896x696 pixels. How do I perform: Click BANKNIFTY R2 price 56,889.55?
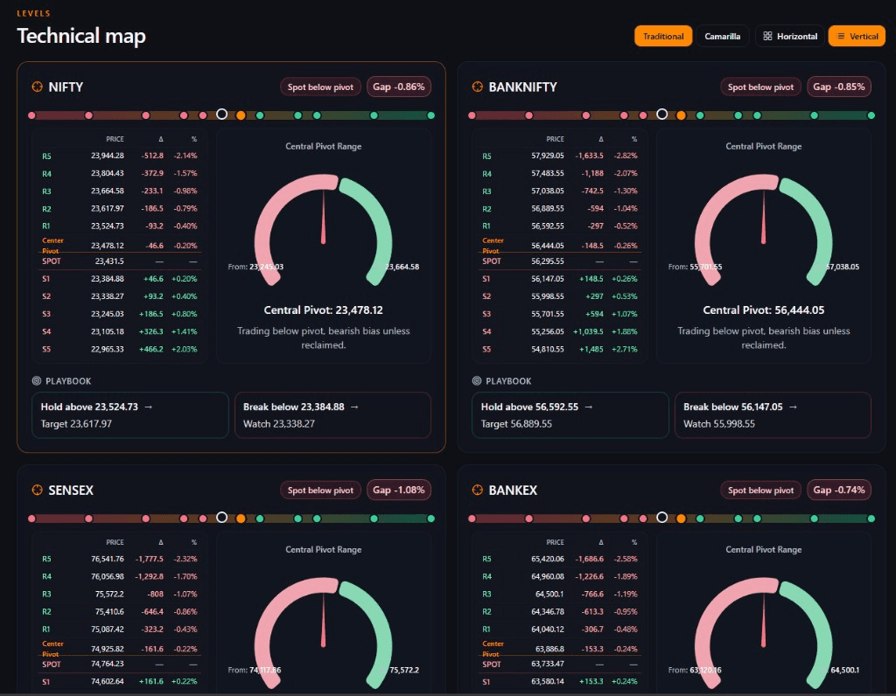[548, 208]
